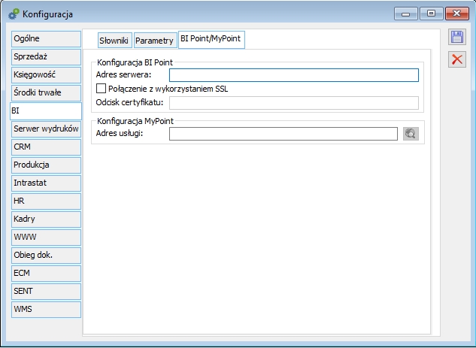Open the Sprzedaż section
The width and height of the screenshot is (476, 348).
(46, 56)
